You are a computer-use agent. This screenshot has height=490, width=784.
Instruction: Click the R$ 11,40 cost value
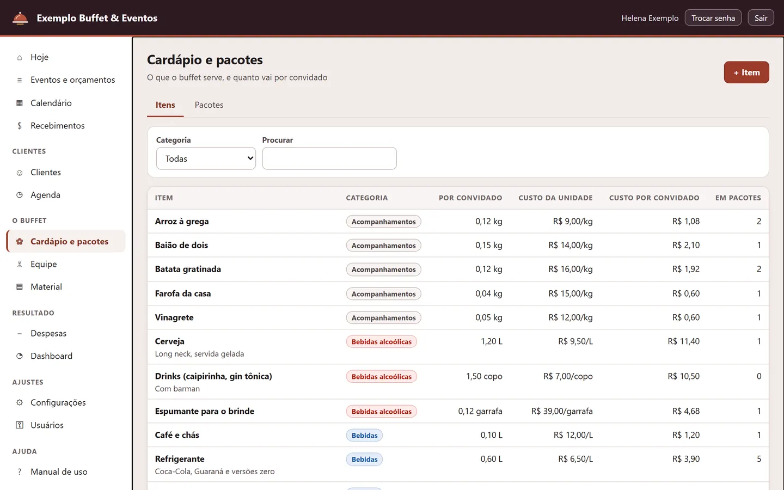(684, 341)
